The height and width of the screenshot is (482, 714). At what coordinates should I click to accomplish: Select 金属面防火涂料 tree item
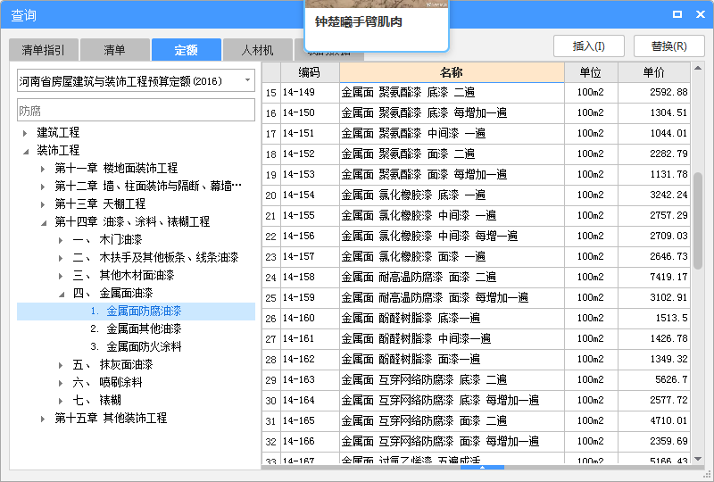pos(136,346)
